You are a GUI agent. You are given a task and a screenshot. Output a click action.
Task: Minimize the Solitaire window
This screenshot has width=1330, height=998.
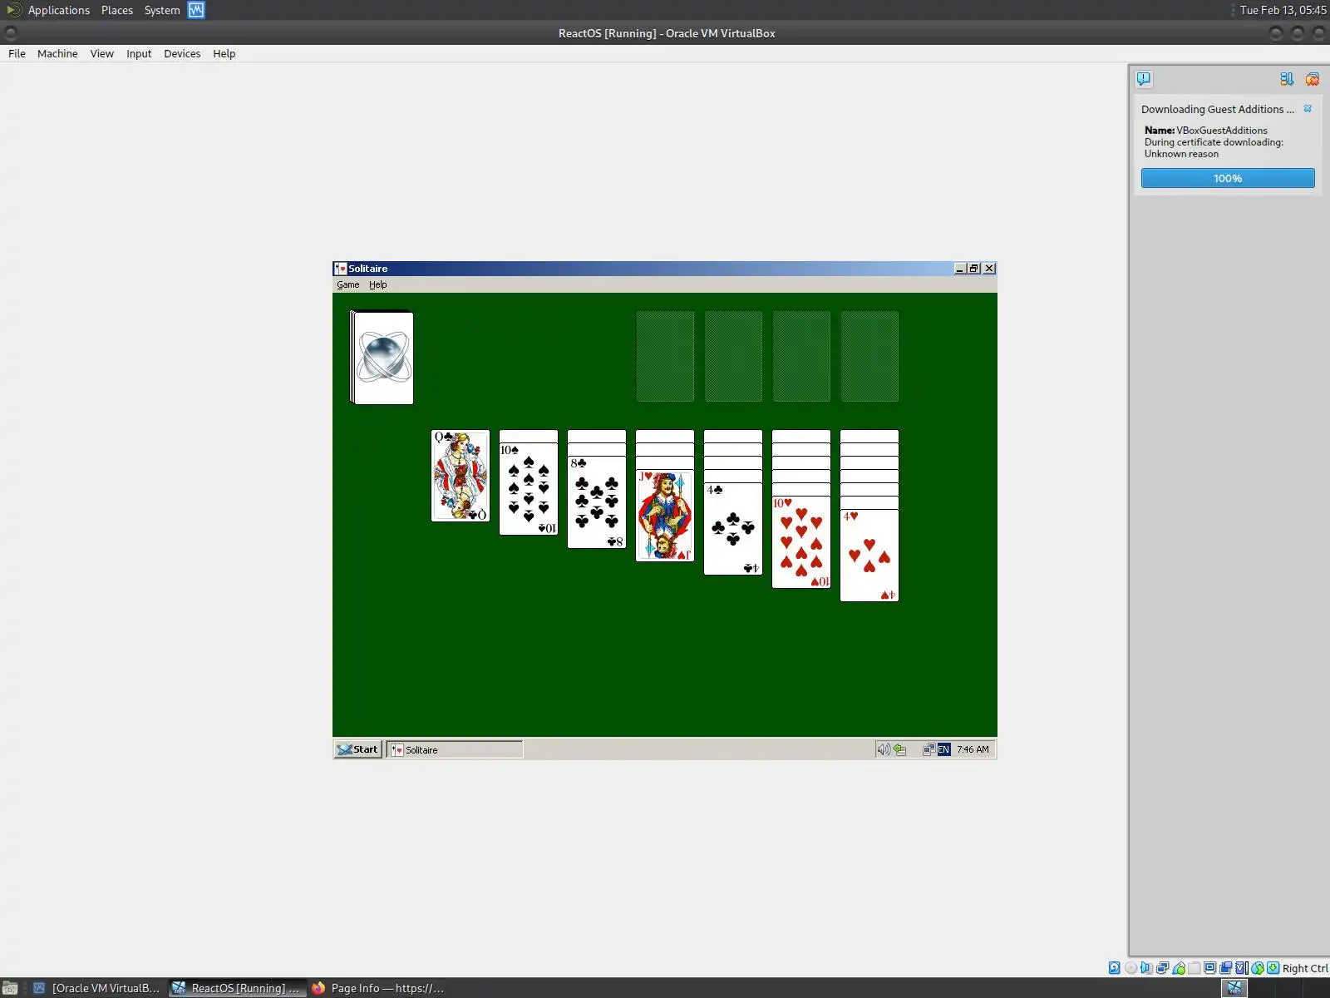[x=960, y=269]
